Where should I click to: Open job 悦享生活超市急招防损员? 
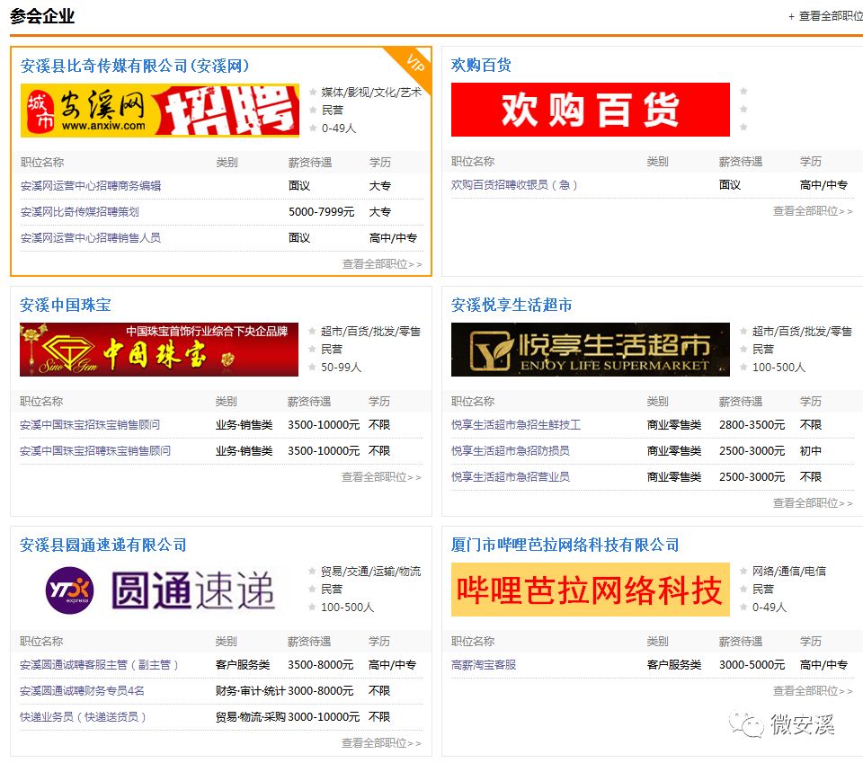511,450
